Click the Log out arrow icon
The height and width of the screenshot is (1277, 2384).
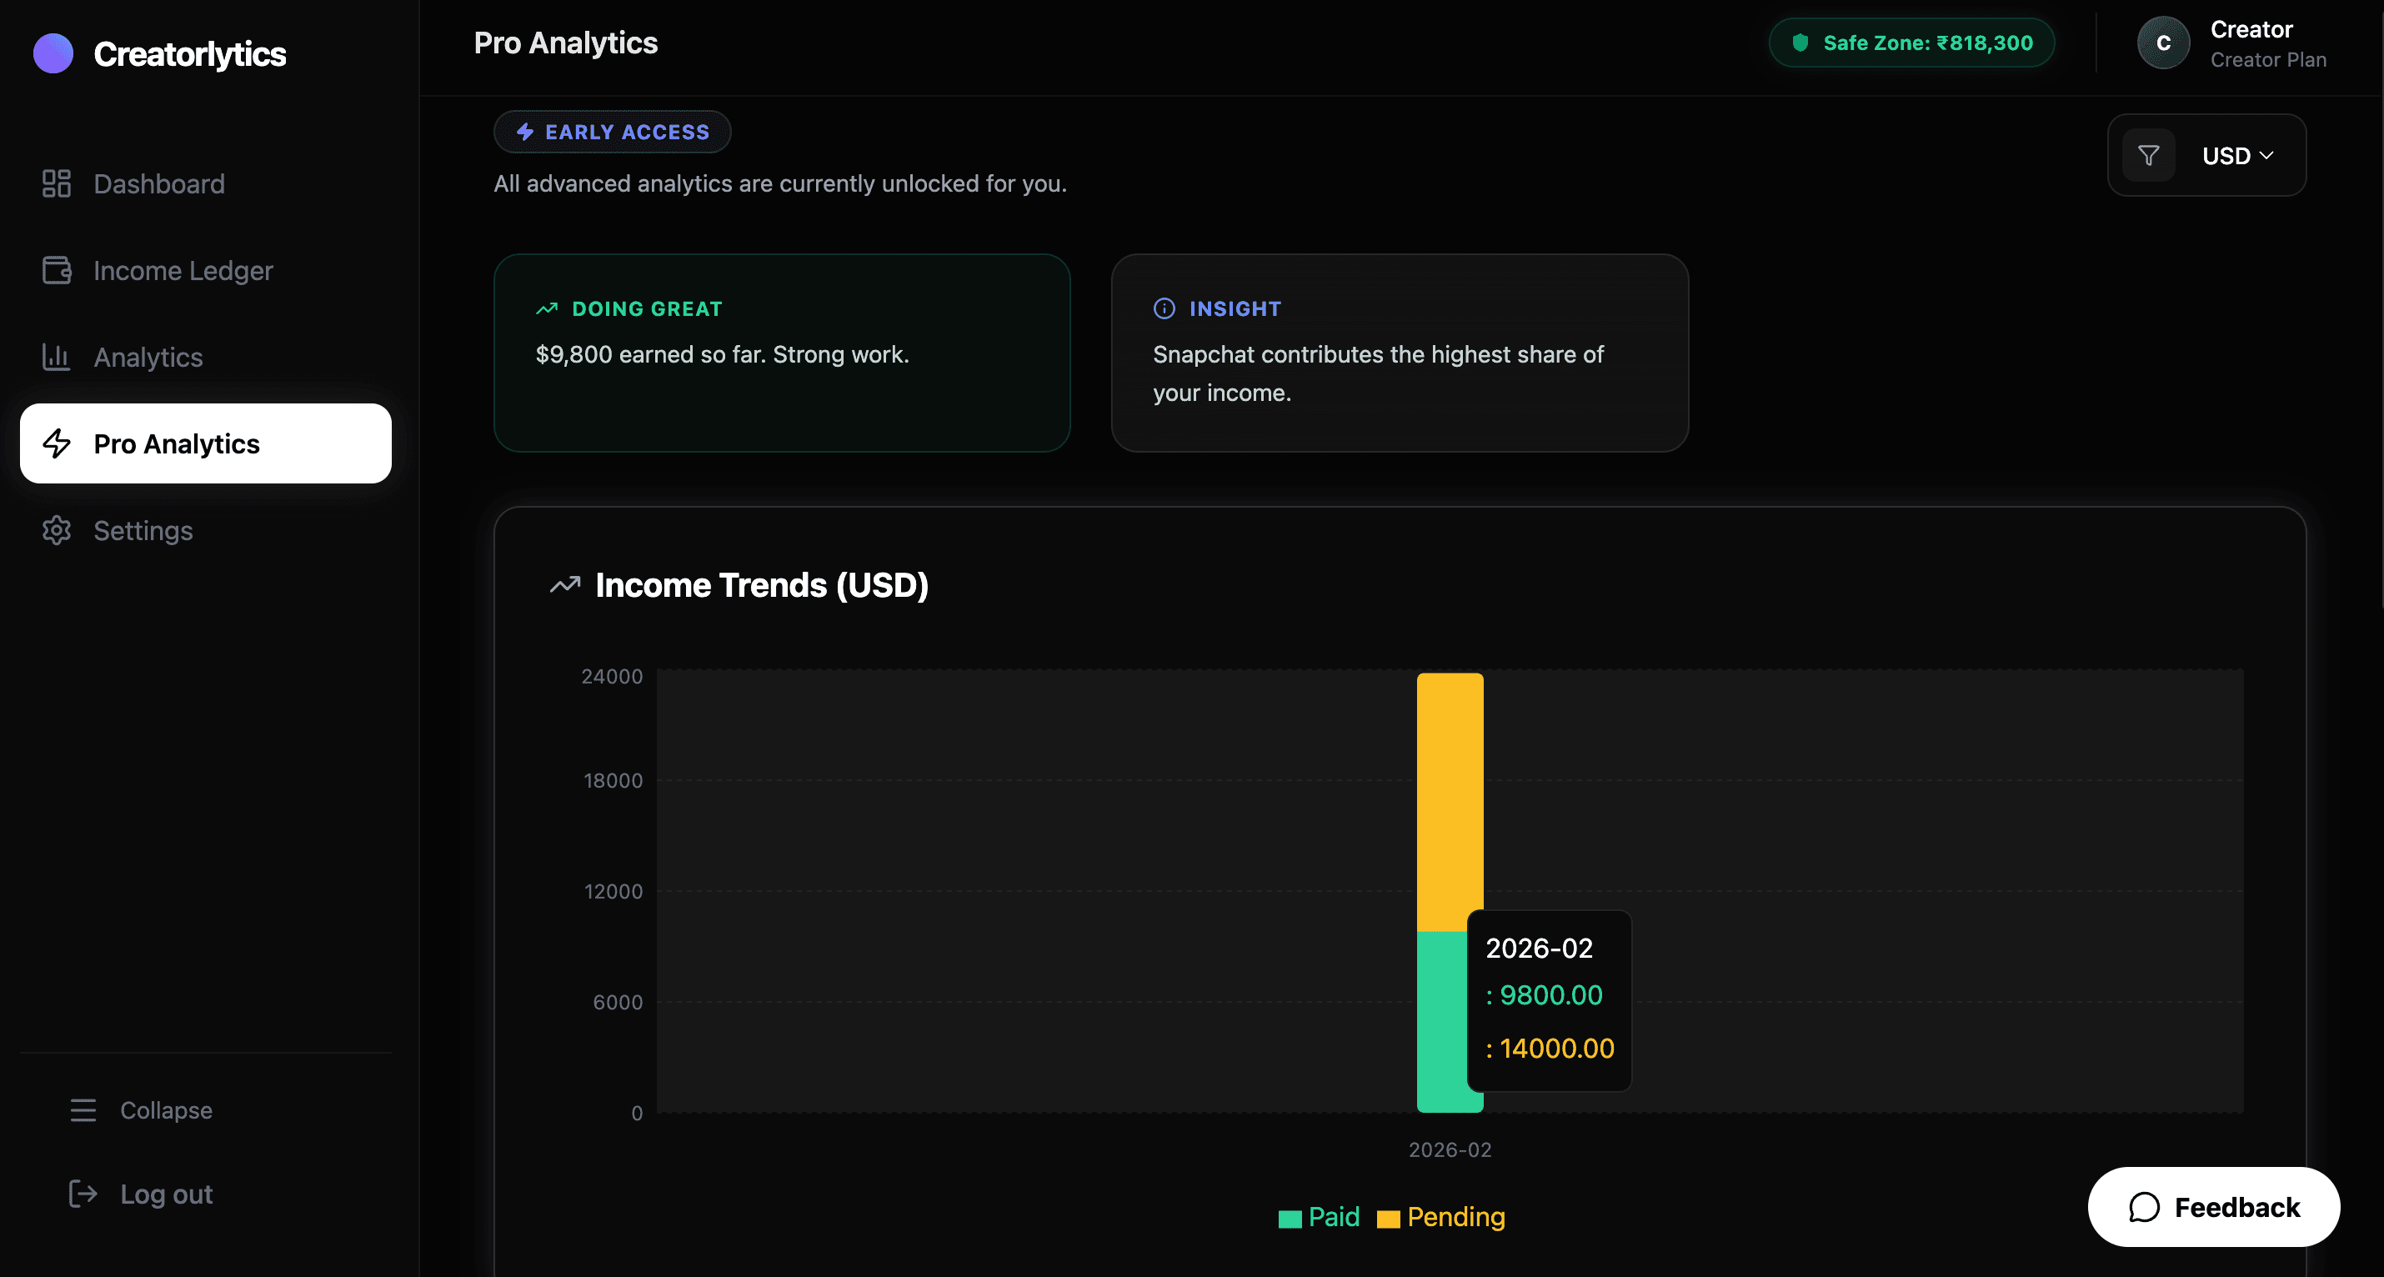tap(83, 1194)
